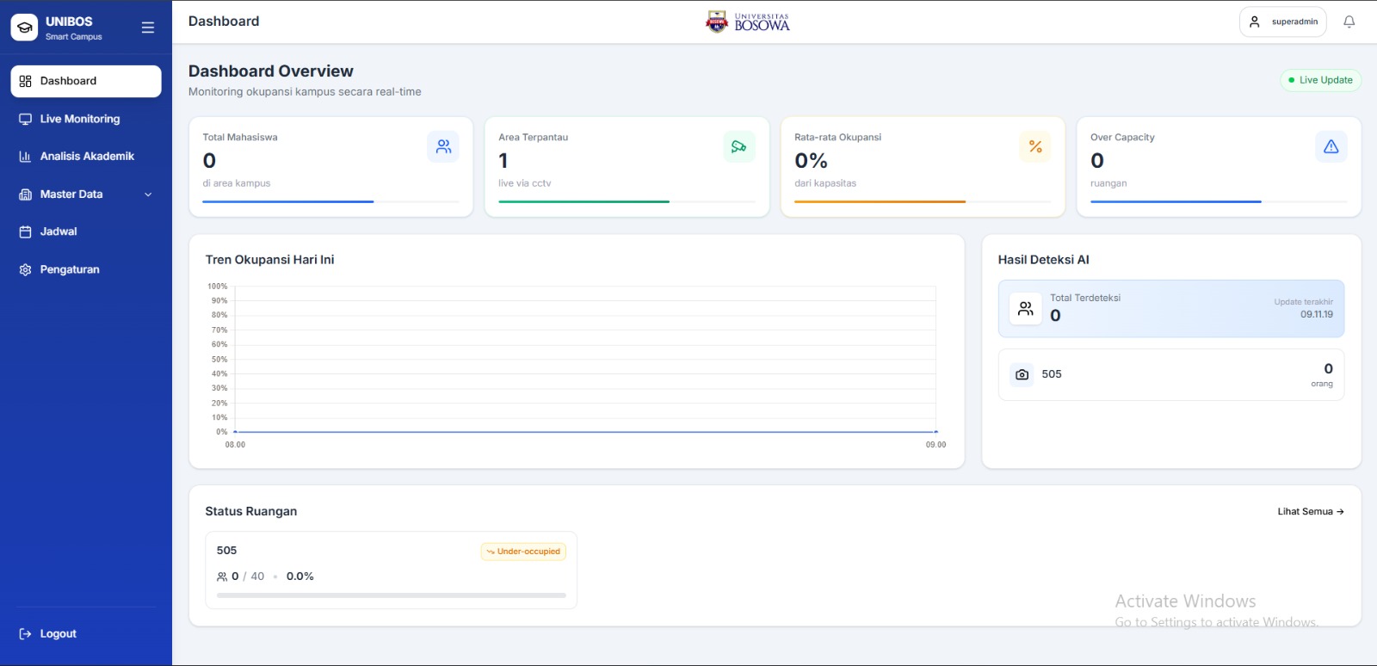Click the Live Update status badge

1320,80
